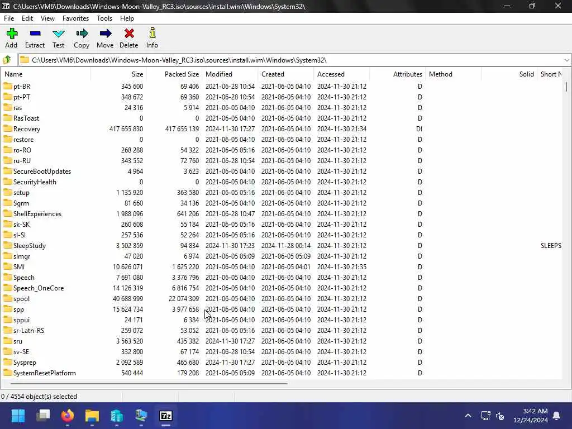The height and width of the screenshot is (429, 572).
Task: Select the Speech_OneCore folder icon
Action: 8,288
